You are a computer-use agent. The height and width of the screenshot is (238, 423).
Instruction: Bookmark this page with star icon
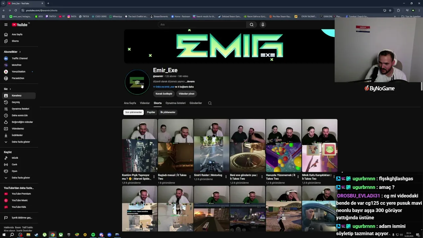(390, 10)
